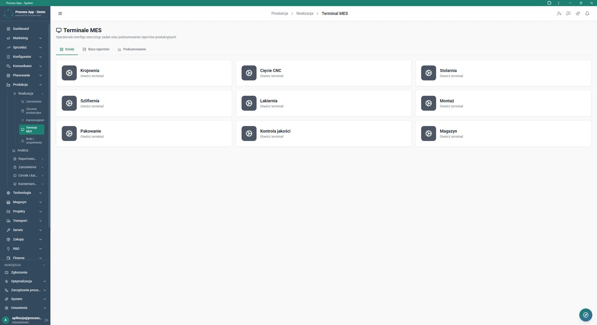Open the chat feedback icon in header

coord(568,13)
